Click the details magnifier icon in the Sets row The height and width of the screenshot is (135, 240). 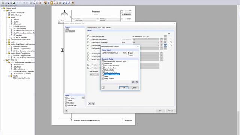click(165, 42)
